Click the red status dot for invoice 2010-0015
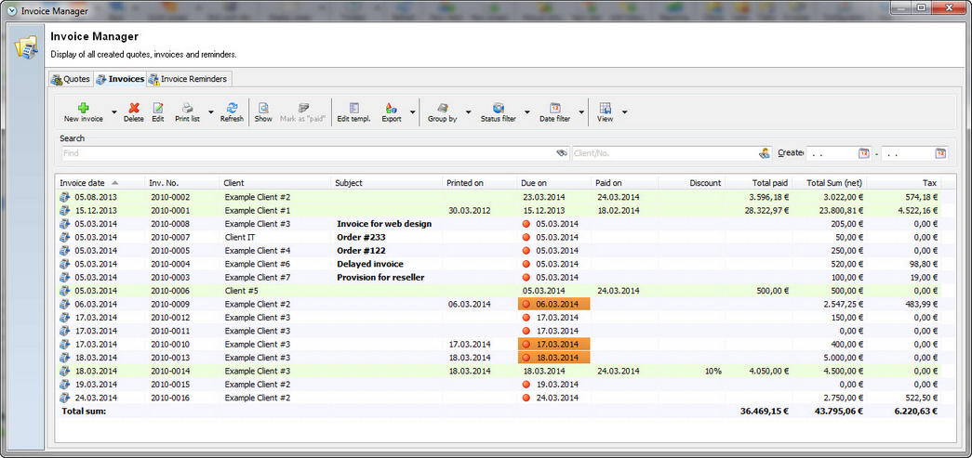This screenshot has height=458, width=972. coord(526,385)
